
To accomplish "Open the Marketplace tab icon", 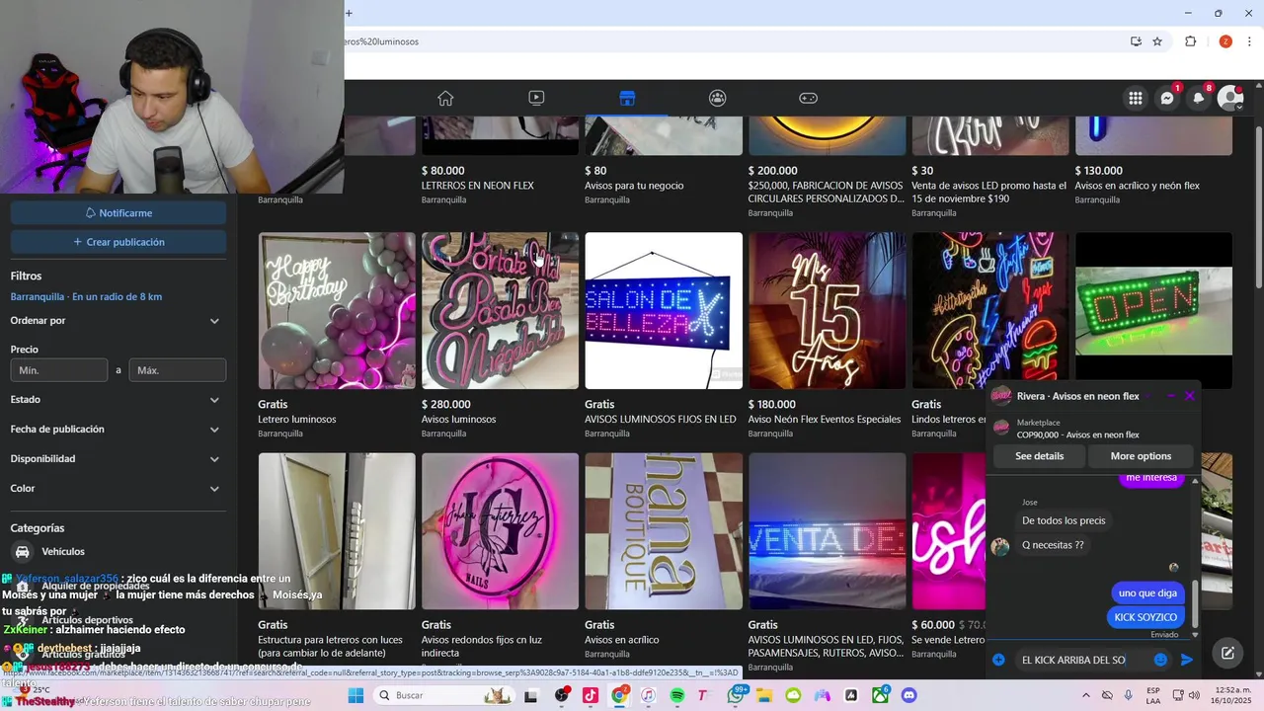I will (627, 98).
